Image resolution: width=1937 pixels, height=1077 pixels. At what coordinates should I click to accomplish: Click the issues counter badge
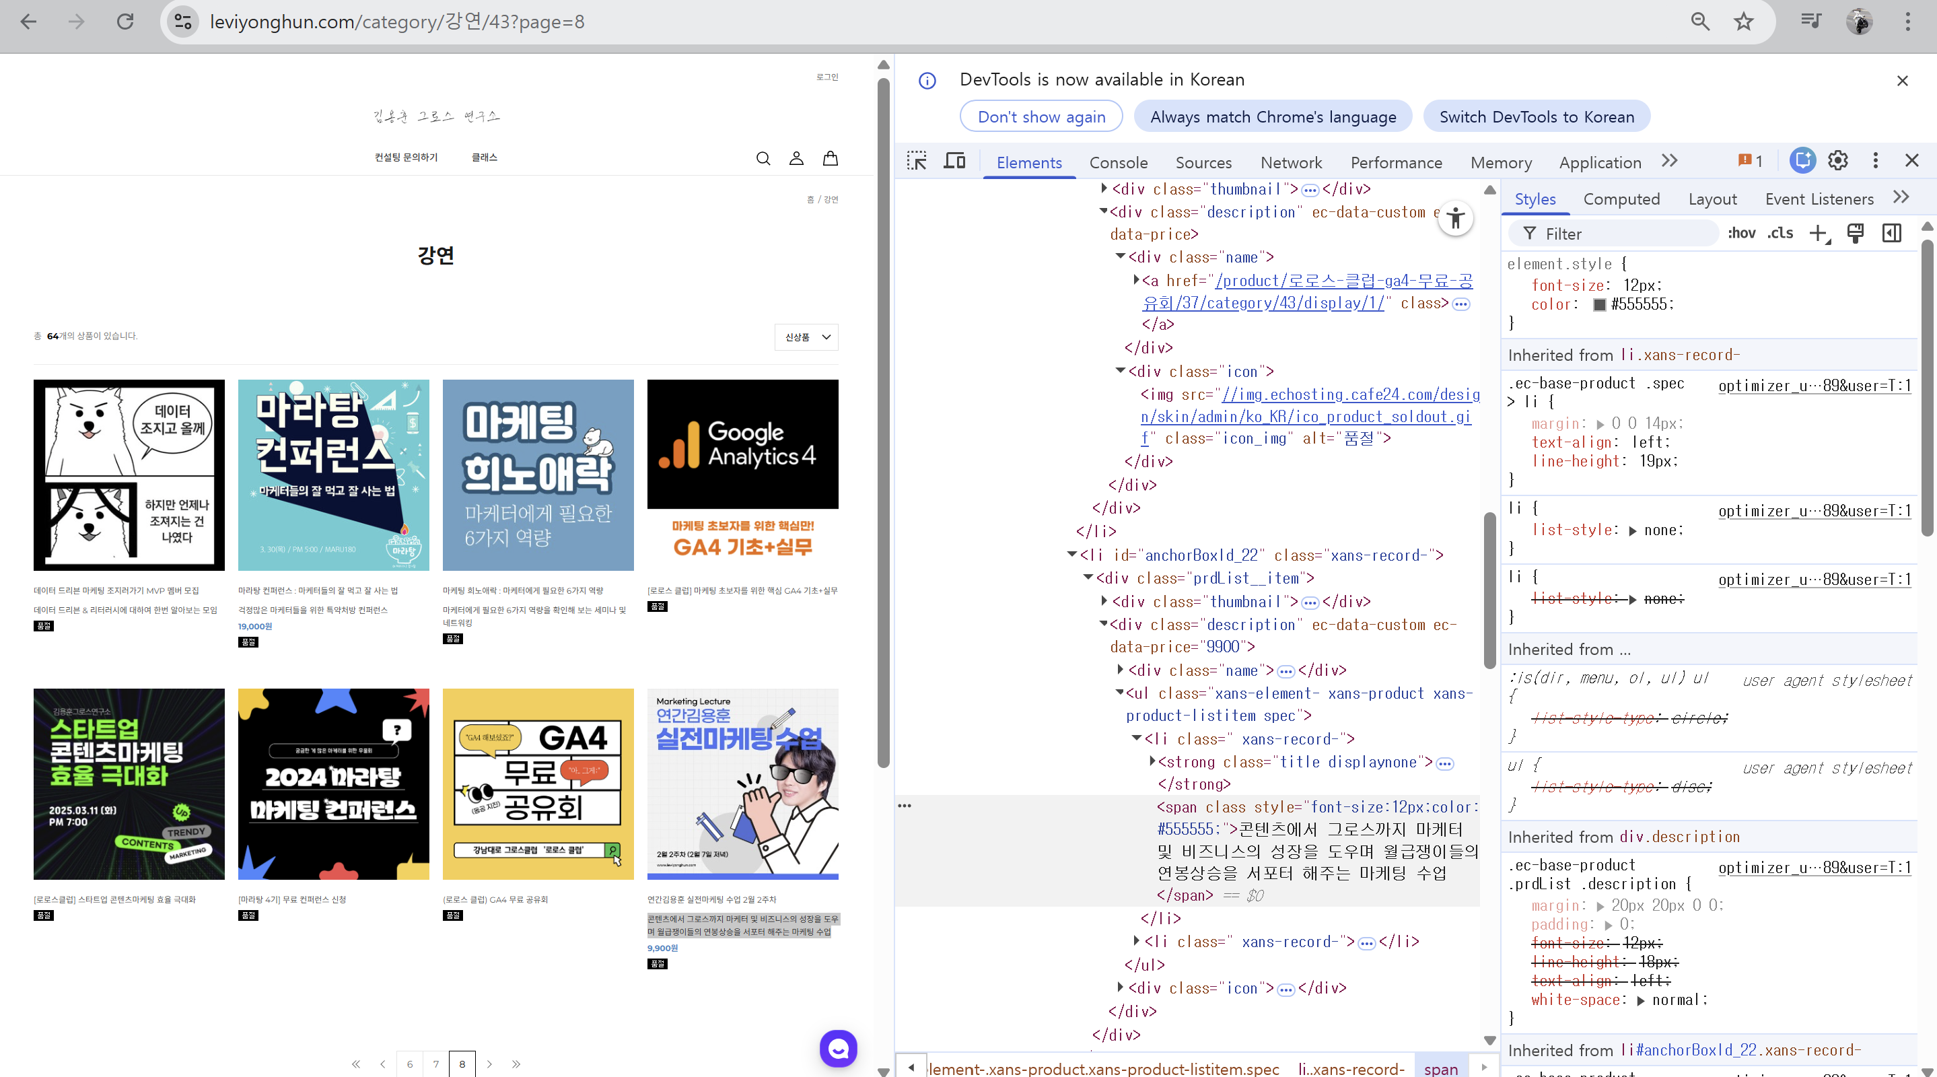(1751, 161)
